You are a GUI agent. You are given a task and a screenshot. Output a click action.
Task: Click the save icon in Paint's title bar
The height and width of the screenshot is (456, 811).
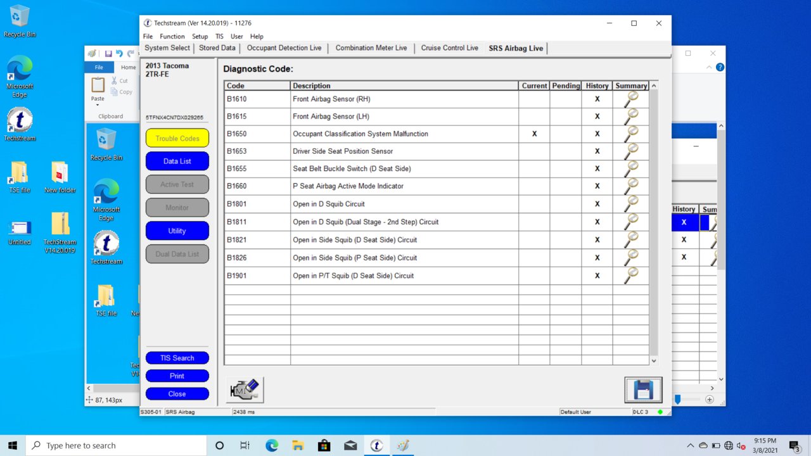click(108, 54)
